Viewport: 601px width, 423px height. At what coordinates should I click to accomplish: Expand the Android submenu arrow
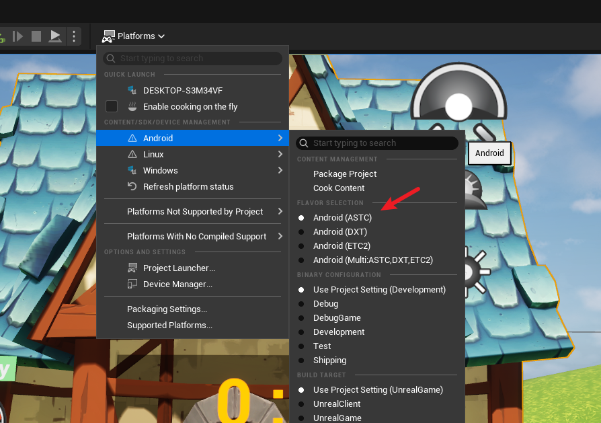(280, 138)
